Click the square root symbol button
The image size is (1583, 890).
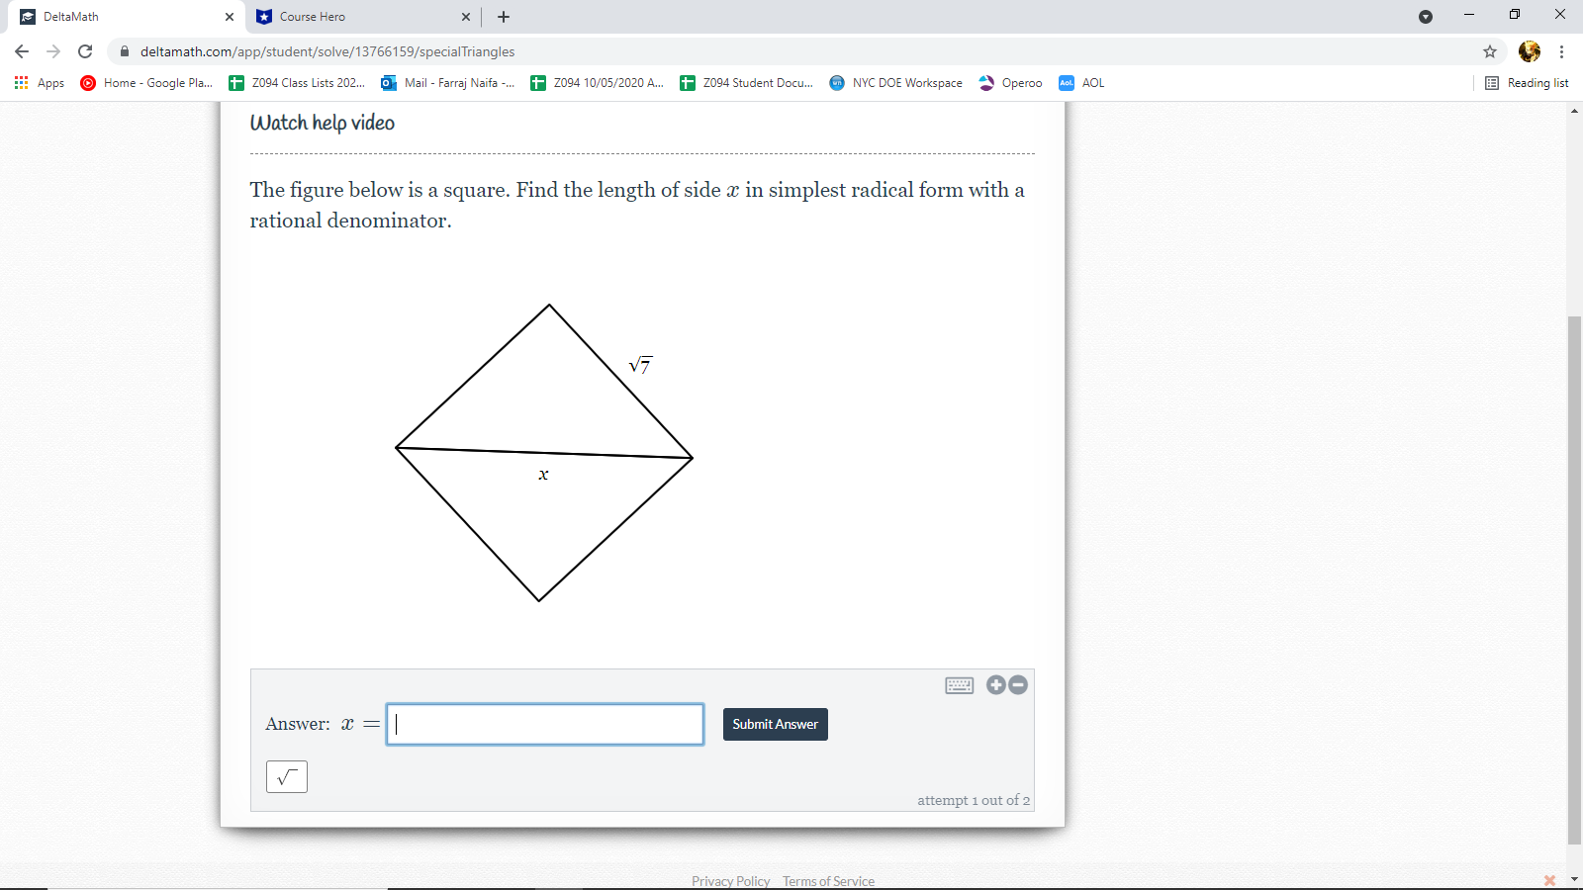coord(287,776)
